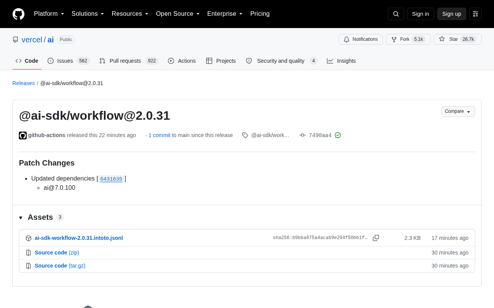
Task: Click the search magnifier button
Action: pos(396,14)
